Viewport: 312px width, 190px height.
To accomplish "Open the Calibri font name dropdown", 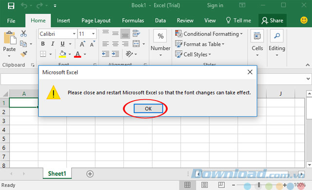I will click(74, 34).
